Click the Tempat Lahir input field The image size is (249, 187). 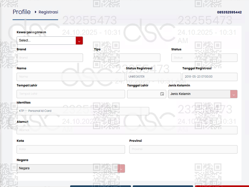pos(71,94)
